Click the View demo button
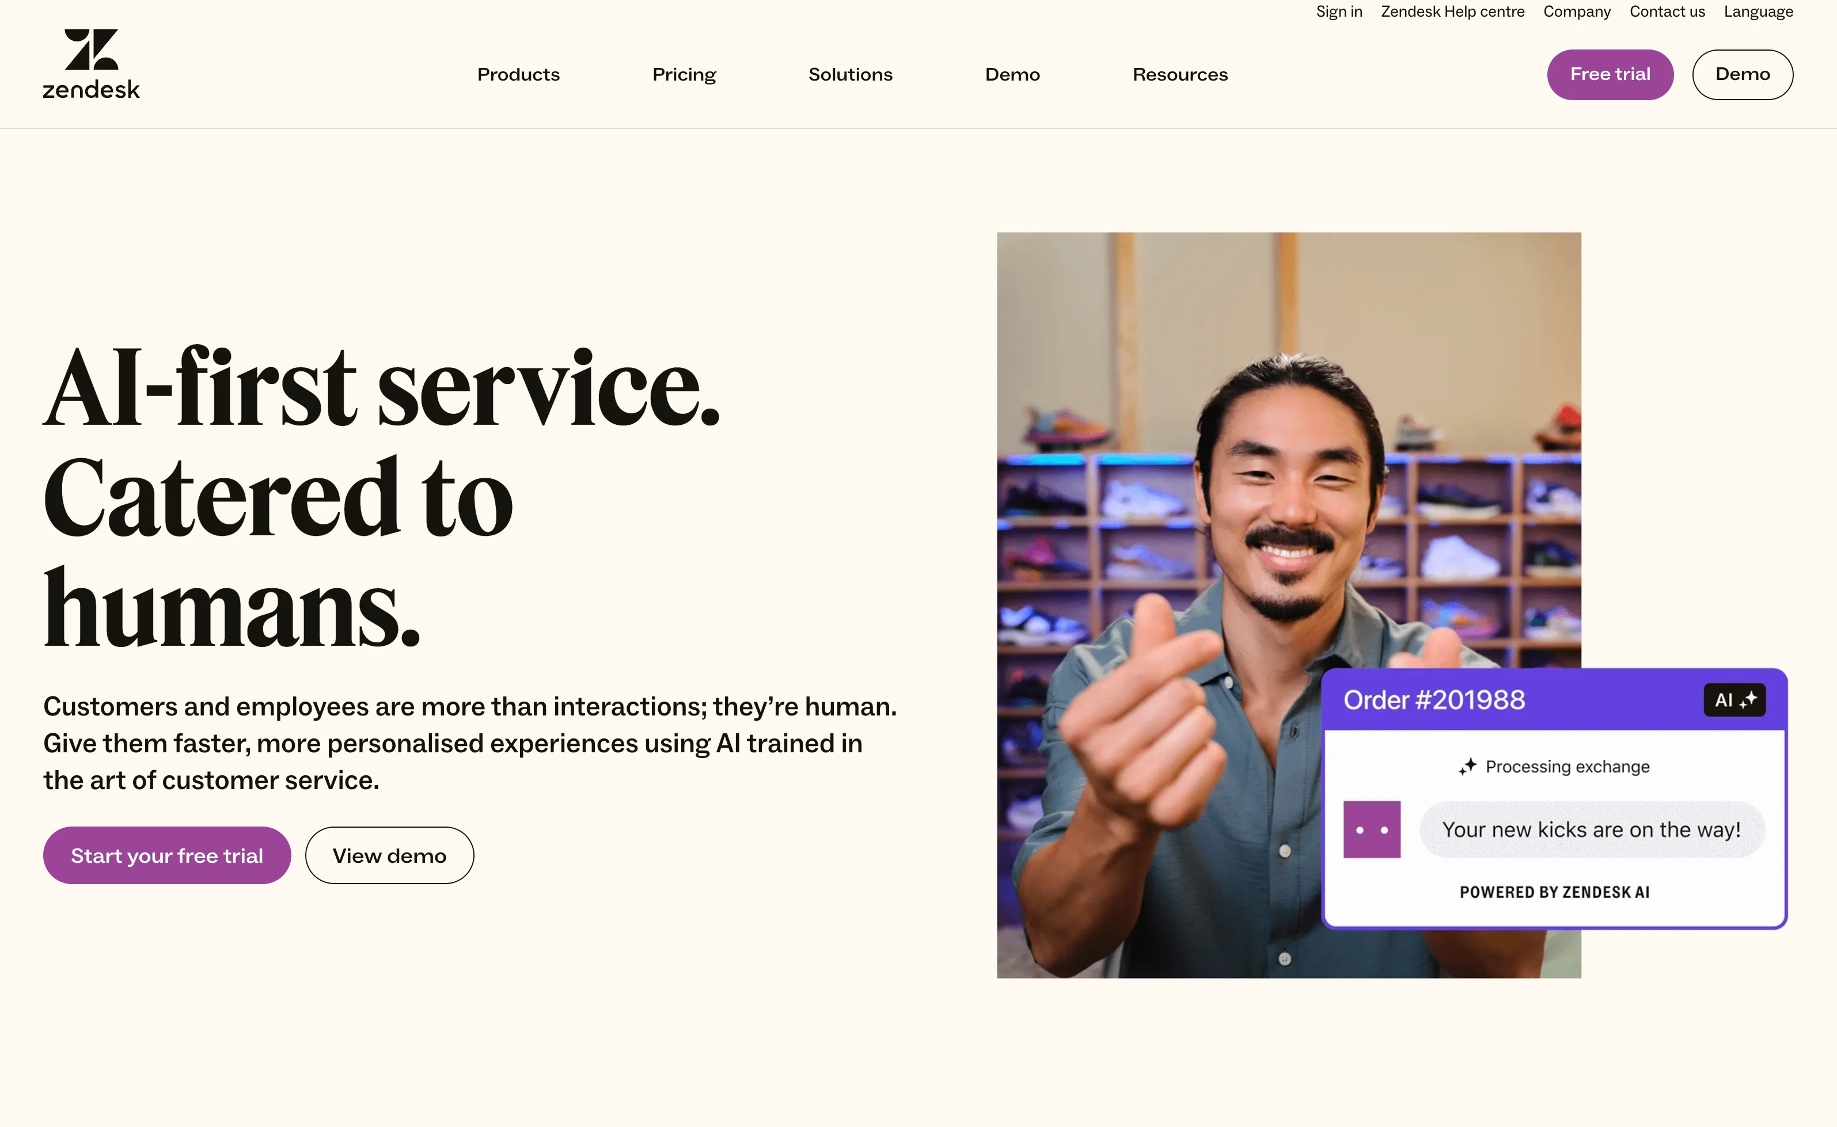 [x=389, y=856]
